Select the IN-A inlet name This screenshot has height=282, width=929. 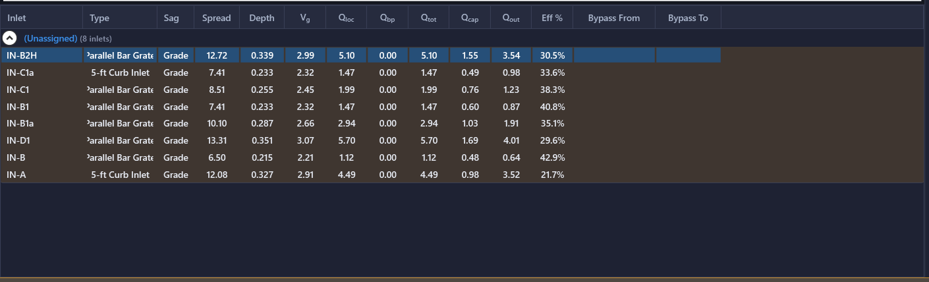pos(16,175)
